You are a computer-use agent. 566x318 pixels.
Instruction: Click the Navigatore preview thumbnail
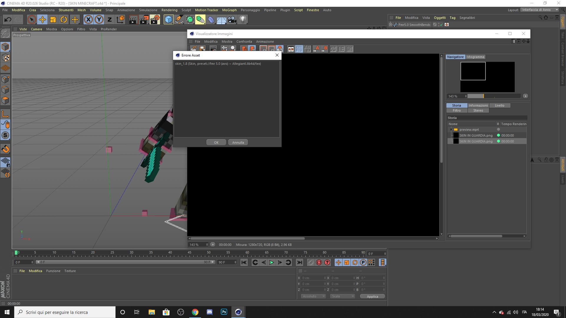coord(488,77)
